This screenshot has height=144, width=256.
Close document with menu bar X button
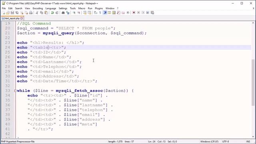(x=254, y=8)
